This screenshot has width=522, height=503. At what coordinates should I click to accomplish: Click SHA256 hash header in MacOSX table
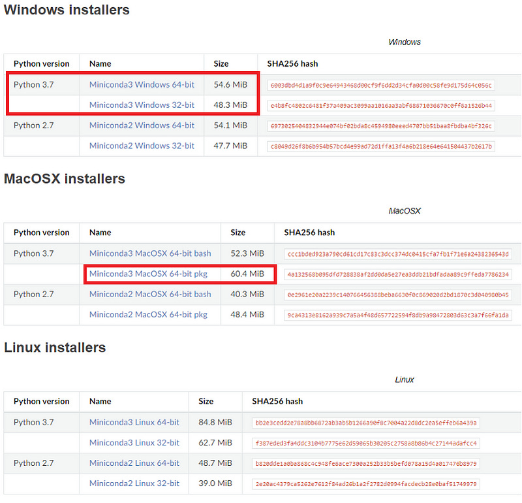pyautogui.click(x=309, y=233)
